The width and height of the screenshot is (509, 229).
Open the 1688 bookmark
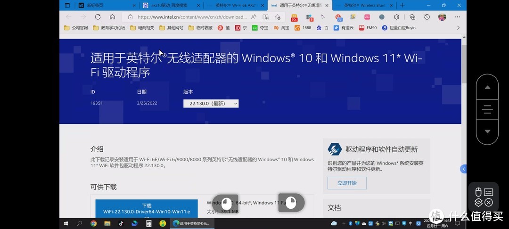click(303, 28)
